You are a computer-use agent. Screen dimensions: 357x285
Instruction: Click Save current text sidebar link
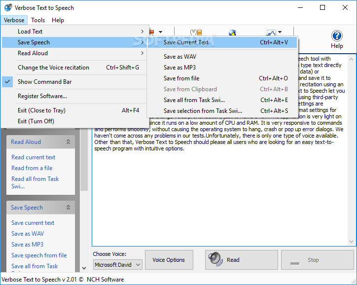click(33, 223)
